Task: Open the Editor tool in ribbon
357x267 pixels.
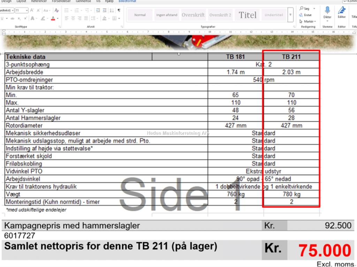Action: pyautogui.click(x=342, y=10)
